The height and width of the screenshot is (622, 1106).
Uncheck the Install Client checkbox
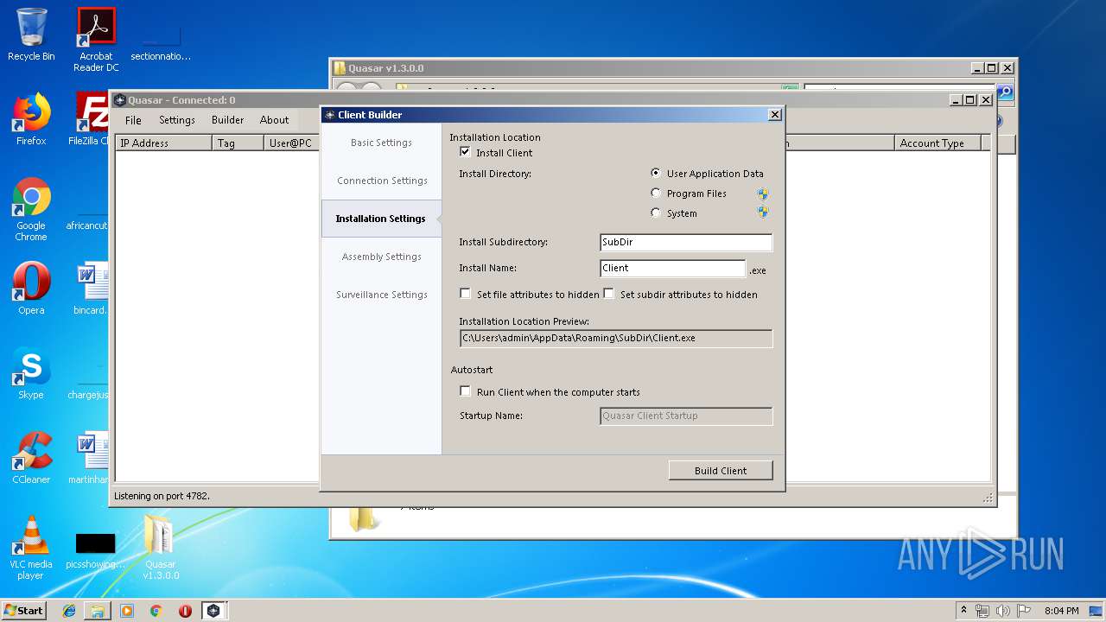(x=466, y=152)
